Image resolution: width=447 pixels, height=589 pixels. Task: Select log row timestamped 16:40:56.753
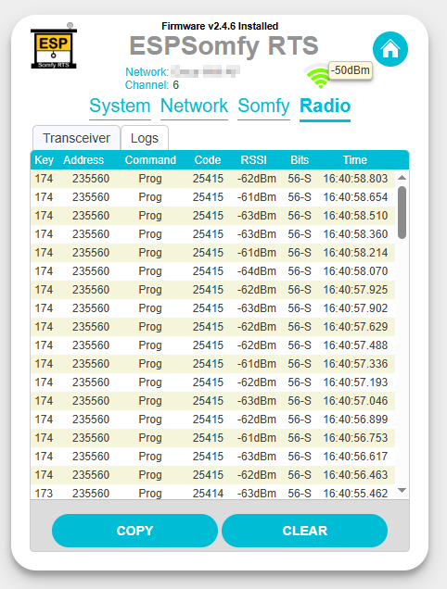pyautogui.click(x=213, y=438)
